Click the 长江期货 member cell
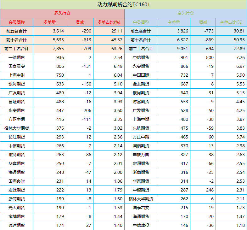The height and width of the screenshot is (230, 247). 17,137
